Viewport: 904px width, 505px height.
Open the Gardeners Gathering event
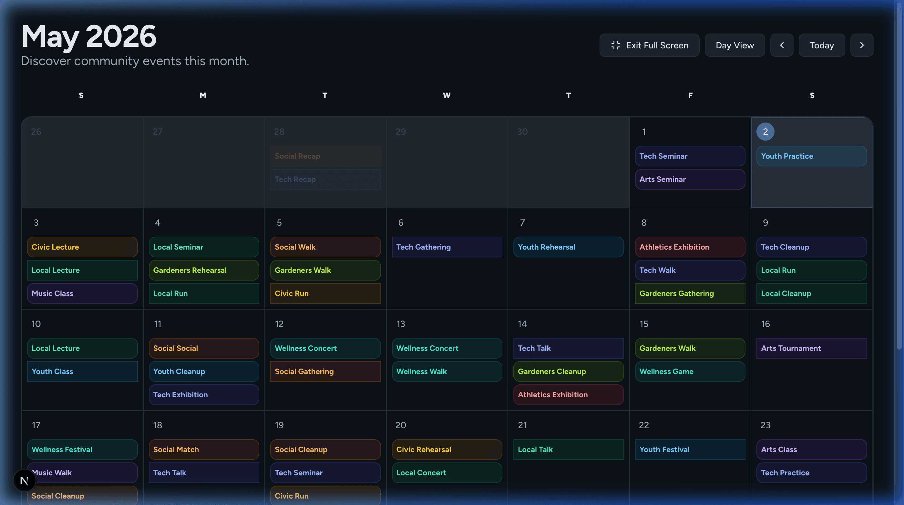[x=690, y=293]
